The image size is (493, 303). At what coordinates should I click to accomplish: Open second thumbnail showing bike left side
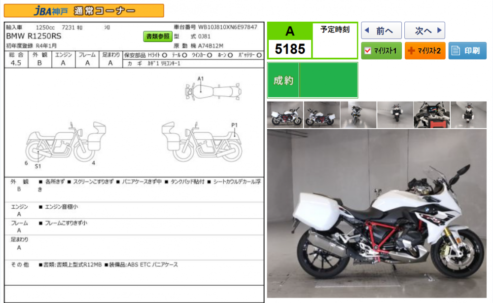pyautogui.click(x=321, y=114)
